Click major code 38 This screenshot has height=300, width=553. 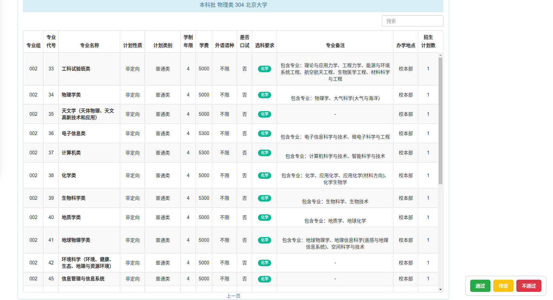coord(51,175)
